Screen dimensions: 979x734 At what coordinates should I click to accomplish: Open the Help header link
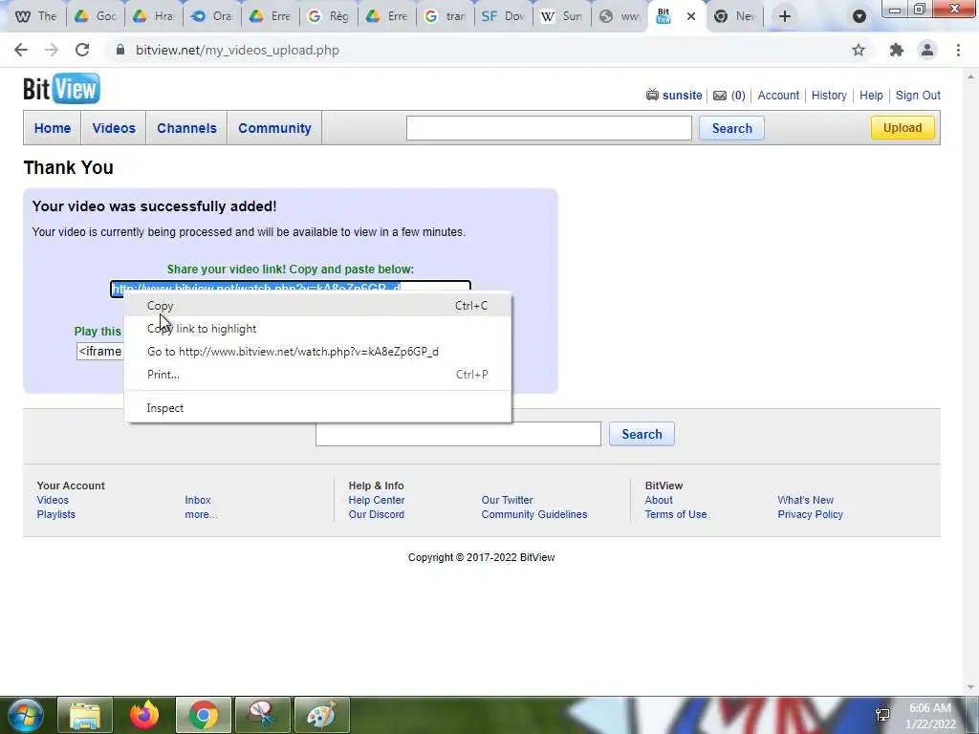click(x=871, y=96)
